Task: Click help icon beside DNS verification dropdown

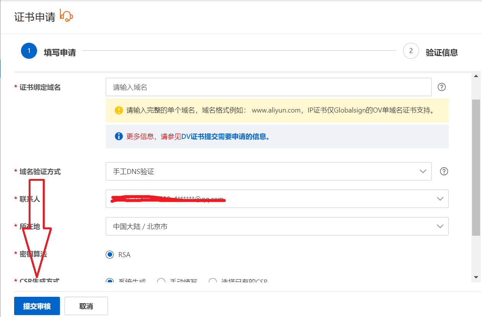Action: pos(444,171)
